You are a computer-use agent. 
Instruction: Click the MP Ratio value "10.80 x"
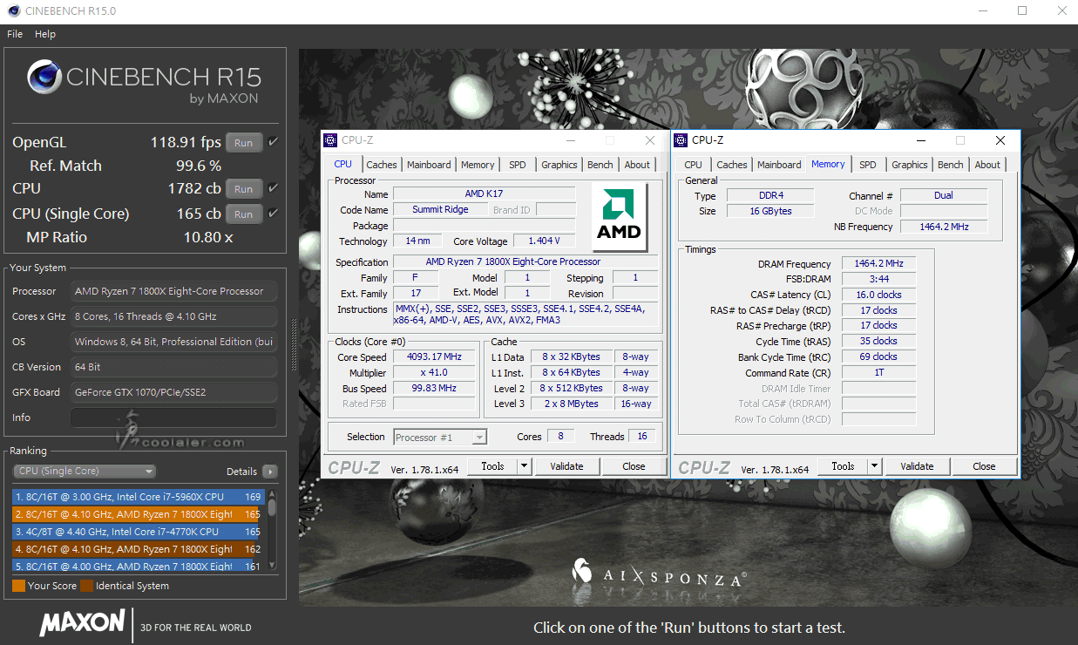(207, 237)
